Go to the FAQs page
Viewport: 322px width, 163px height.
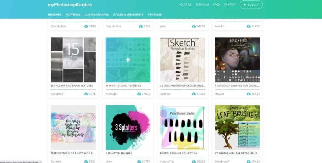[216, 4]
